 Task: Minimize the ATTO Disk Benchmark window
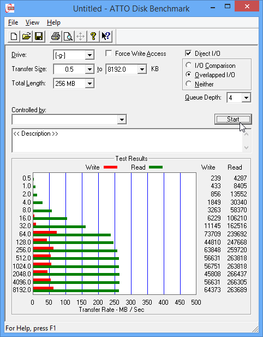(x=213, y=7)
